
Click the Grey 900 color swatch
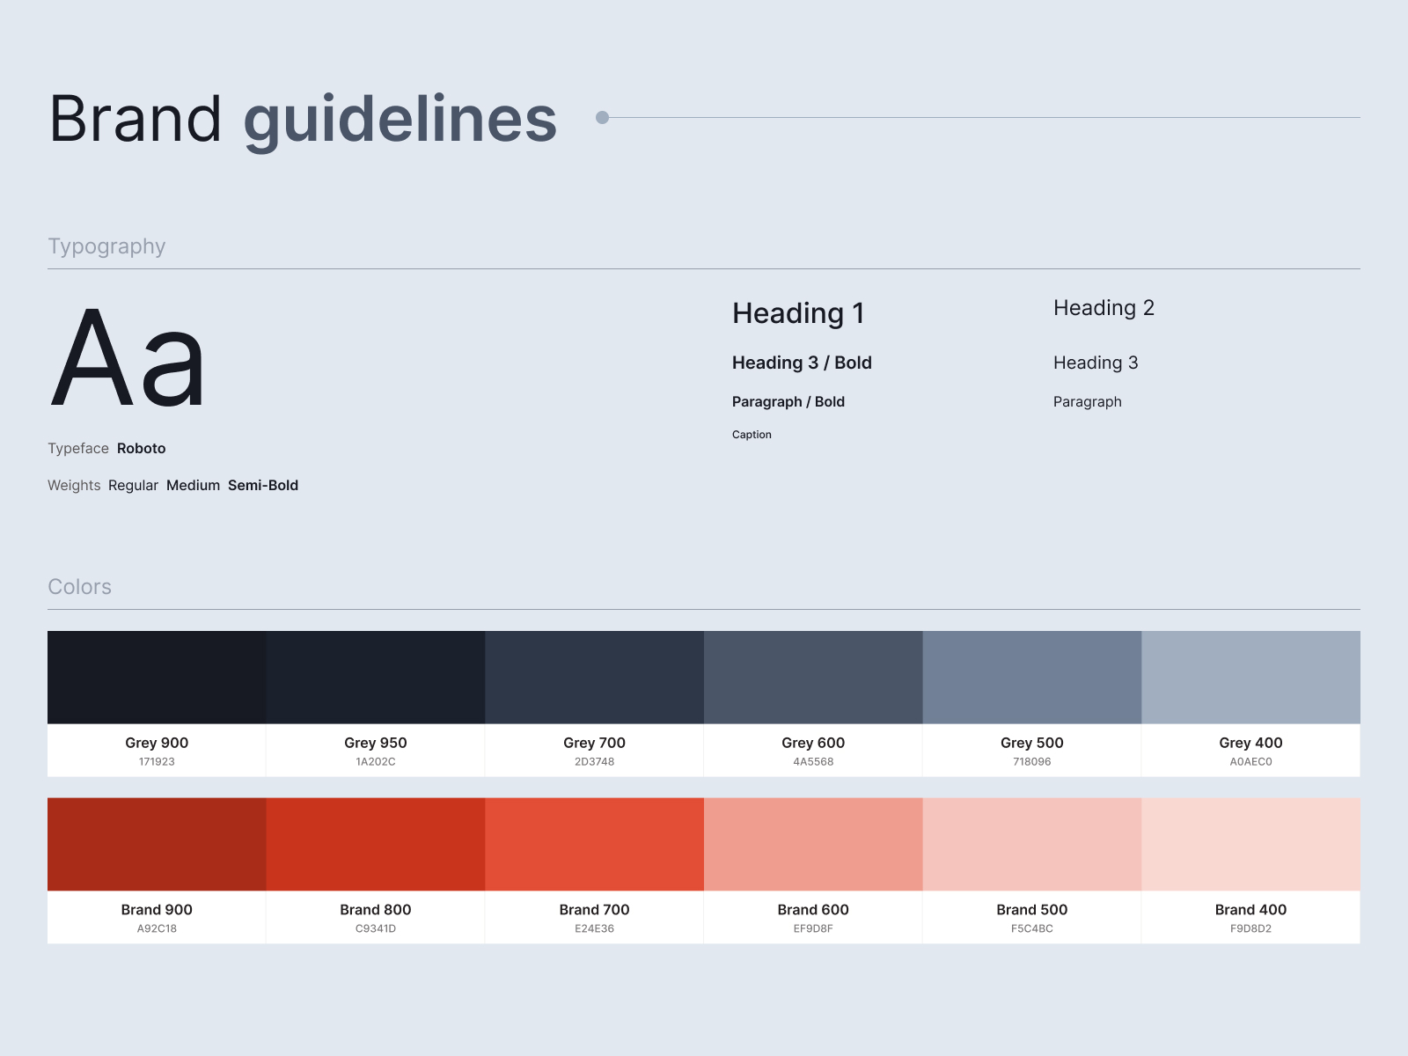click(x=157, y=677)
